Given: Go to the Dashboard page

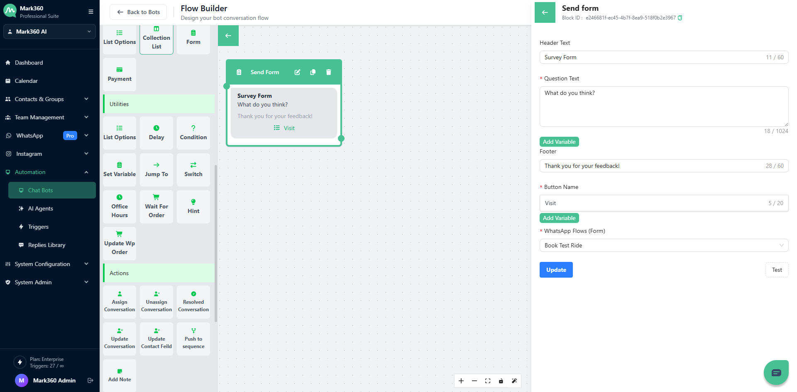Looking at the screenshot, I should [29, 63].
